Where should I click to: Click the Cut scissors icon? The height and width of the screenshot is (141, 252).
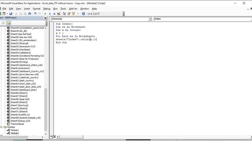16,14
